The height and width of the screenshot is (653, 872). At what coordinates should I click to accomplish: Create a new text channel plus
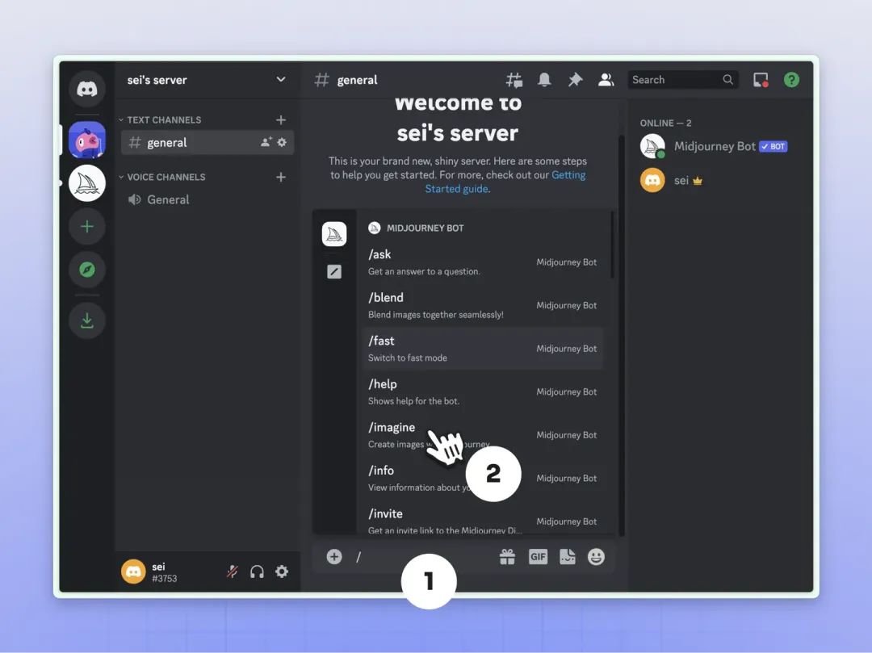[x=281, y=120]
